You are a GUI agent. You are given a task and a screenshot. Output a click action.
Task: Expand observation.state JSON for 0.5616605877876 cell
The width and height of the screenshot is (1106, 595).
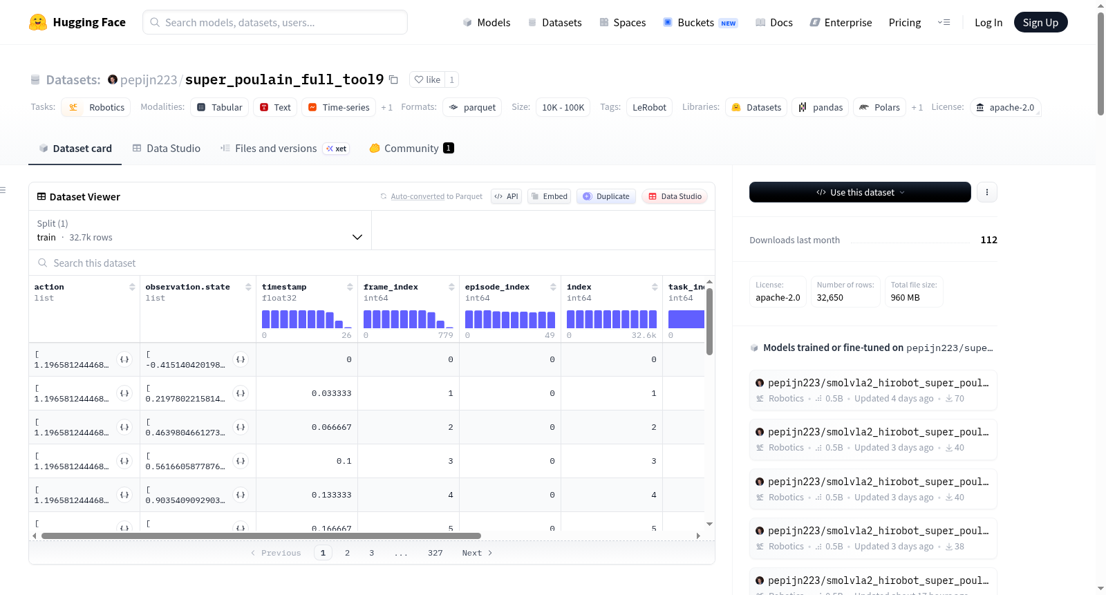point(241,461)
